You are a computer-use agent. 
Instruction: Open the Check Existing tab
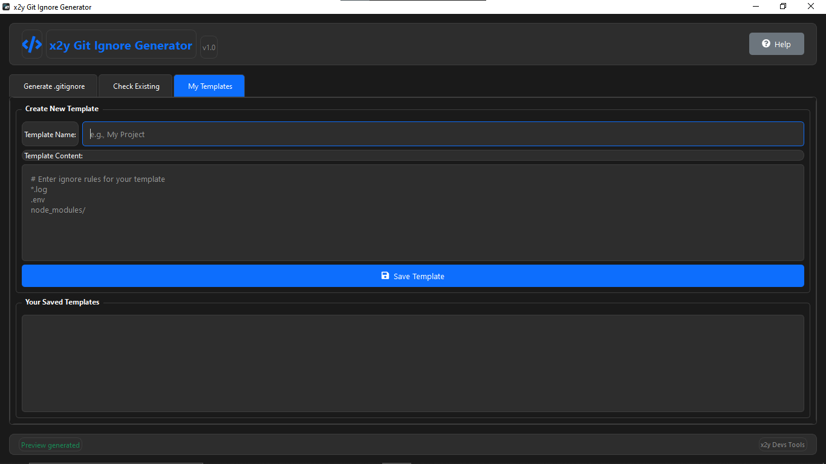[135, 86]
